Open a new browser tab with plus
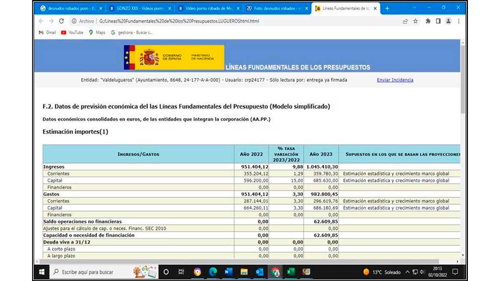The height and width of the screenshot is (281, 500). [387, 8]
